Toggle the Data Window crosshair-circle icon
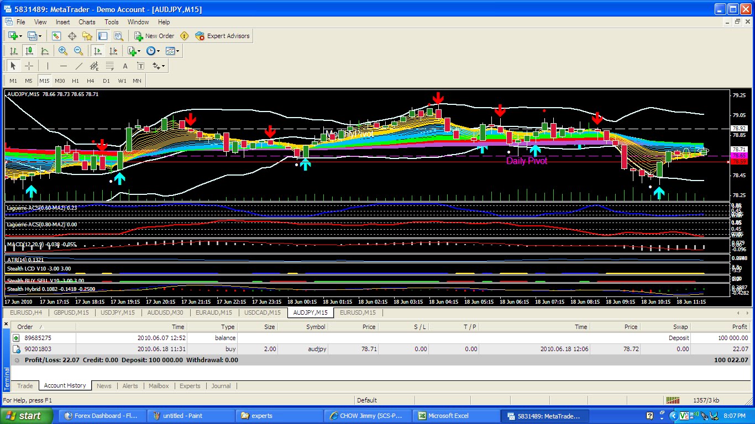The image size is (755, 424). point(72,36)
